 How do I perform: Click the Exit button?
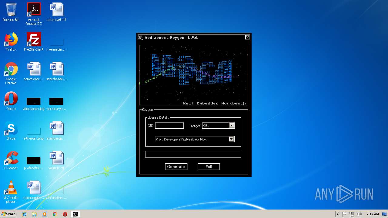(x=209, y=167)
